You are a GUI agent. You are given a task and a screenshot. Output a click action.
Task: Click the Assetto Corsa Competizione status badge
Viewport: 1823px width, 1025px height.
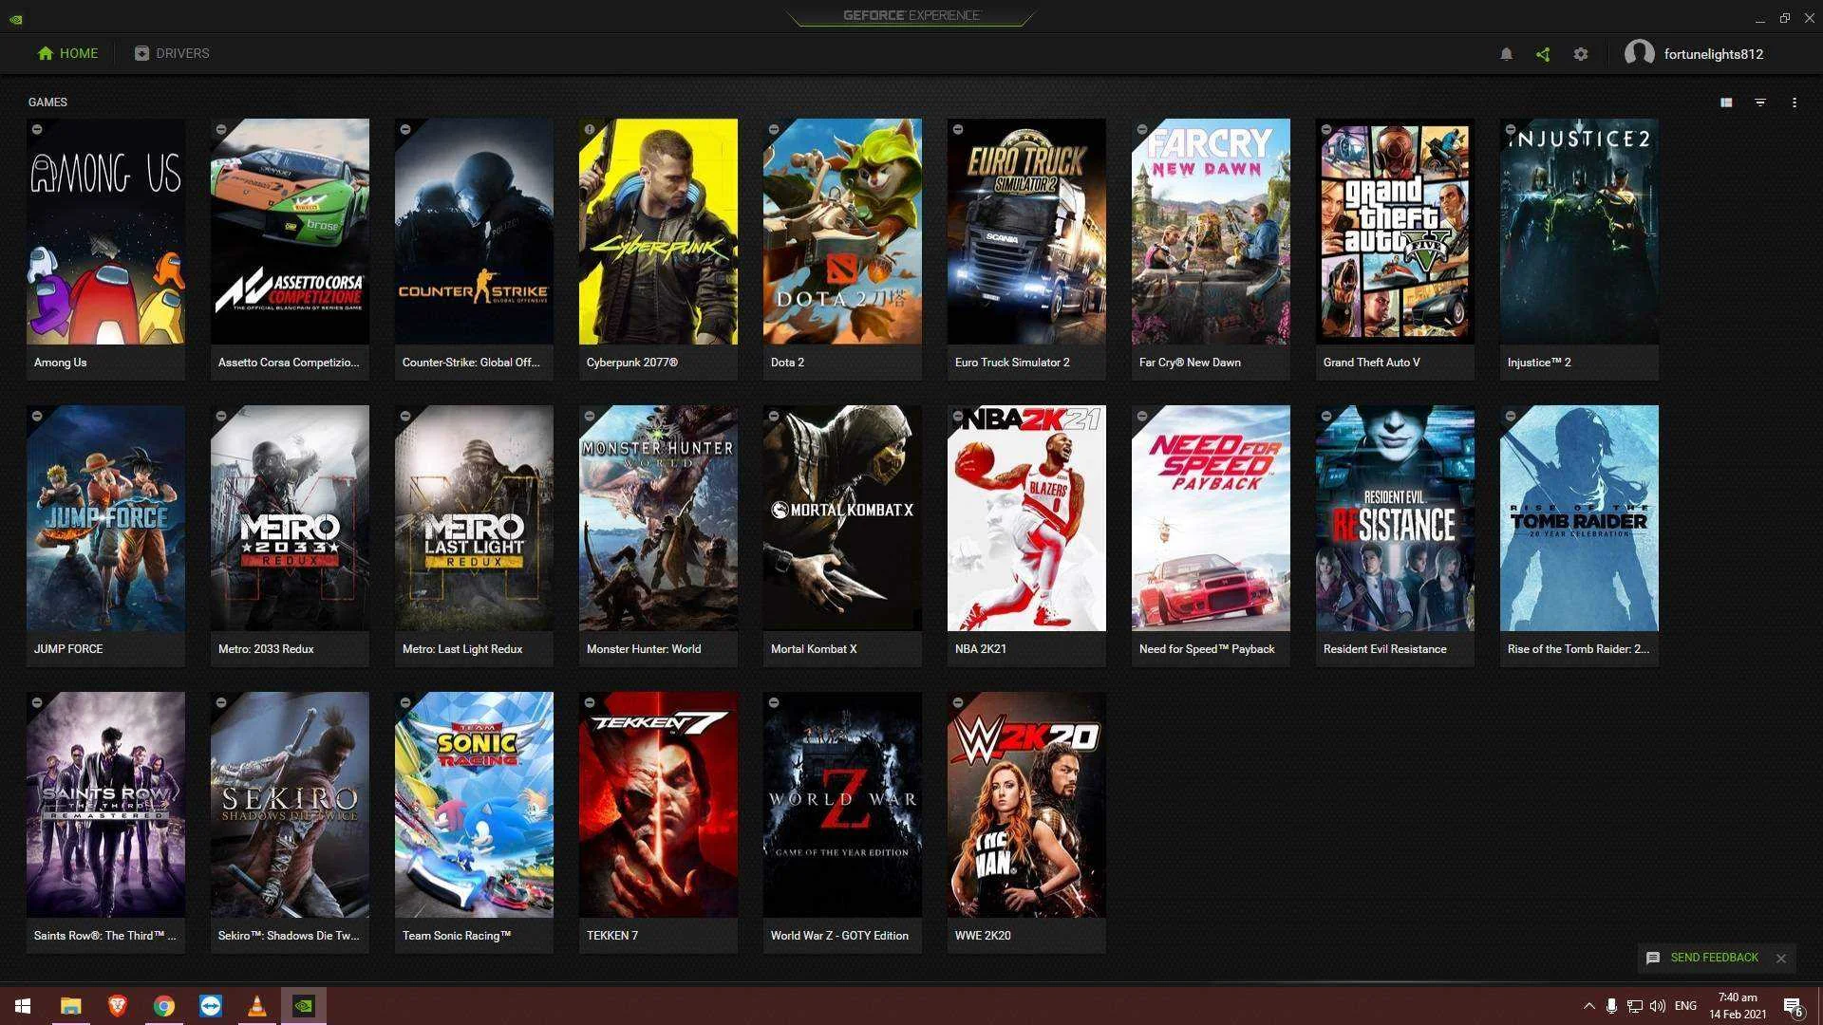221,129
